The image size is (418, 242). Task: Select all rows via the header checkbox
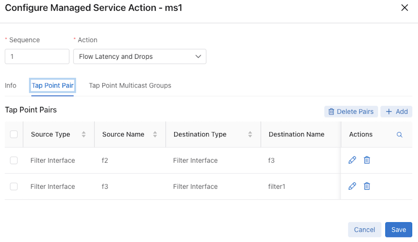point(14,134)
